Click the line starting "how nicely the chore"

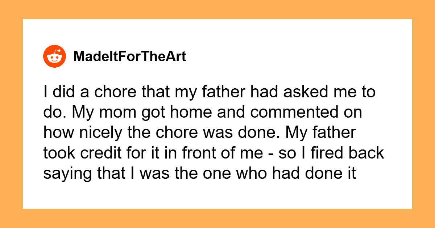pyautogui.click(x=200, y=133)
